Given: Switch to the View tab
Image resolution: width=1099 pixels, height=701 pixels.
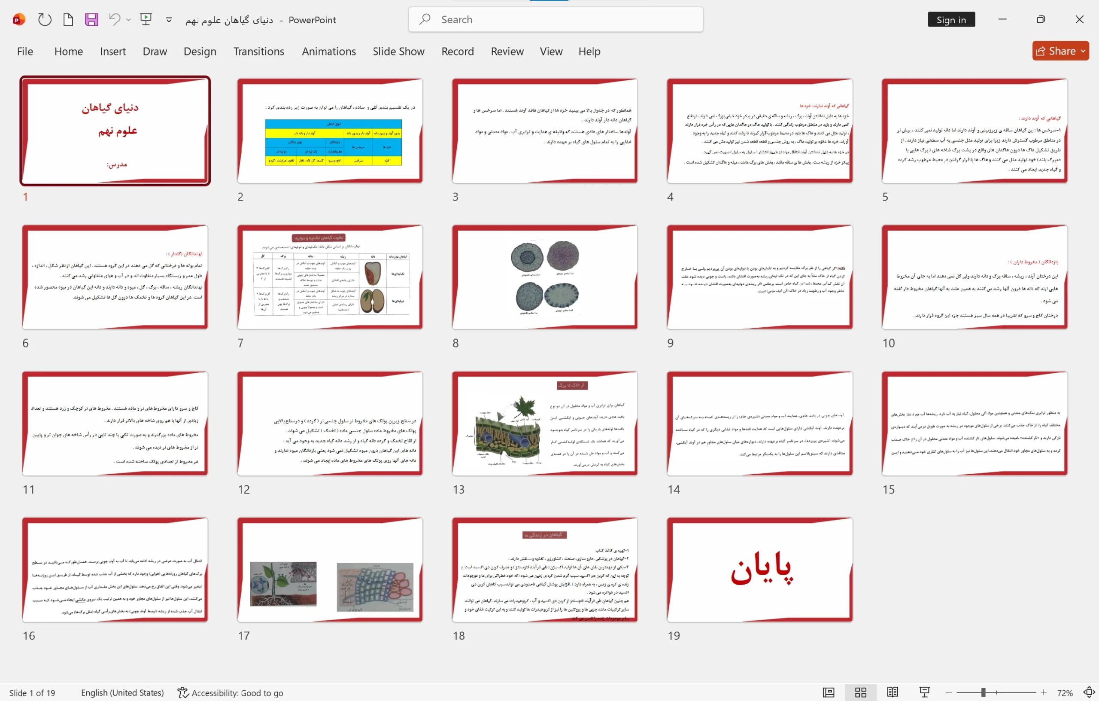Looking at the screenshot, I should [551, 51].
